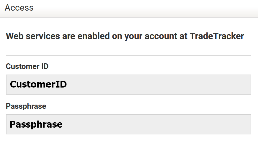
Task: Click the word Access in title bar
Action: [19, 8]
